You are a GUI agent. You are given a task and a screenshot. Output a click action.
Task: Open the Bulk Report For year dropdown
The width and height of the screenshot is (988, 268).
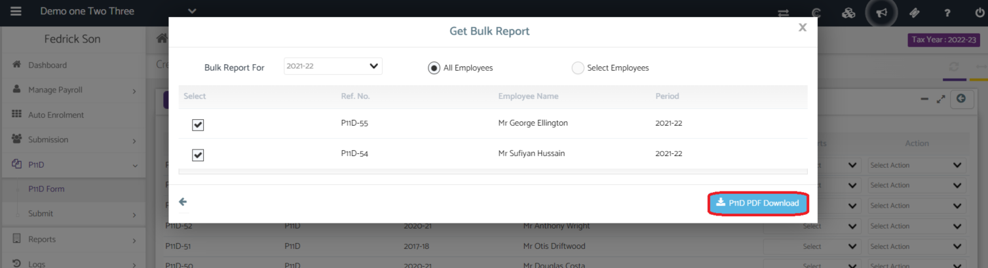(x=333, y=66)
